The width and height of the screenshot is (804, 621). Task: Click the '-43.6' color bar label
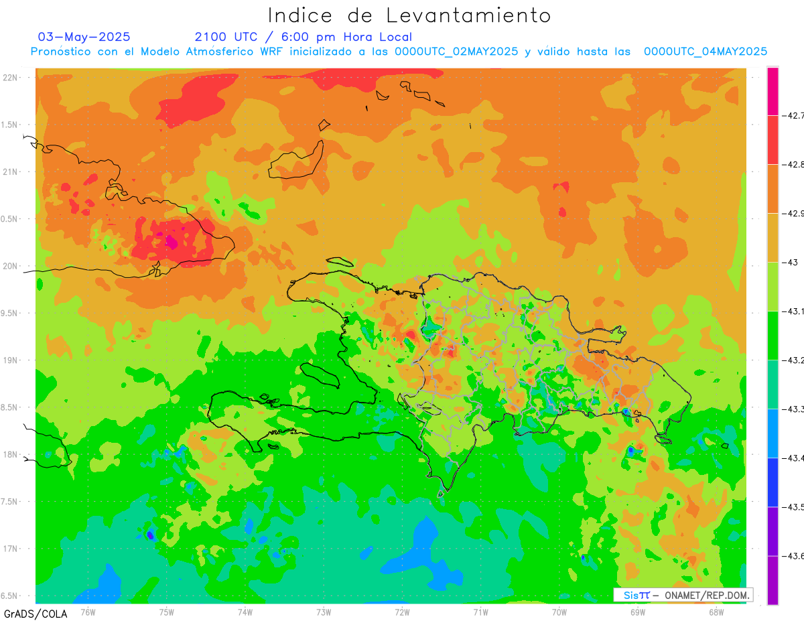click(795, 556)
